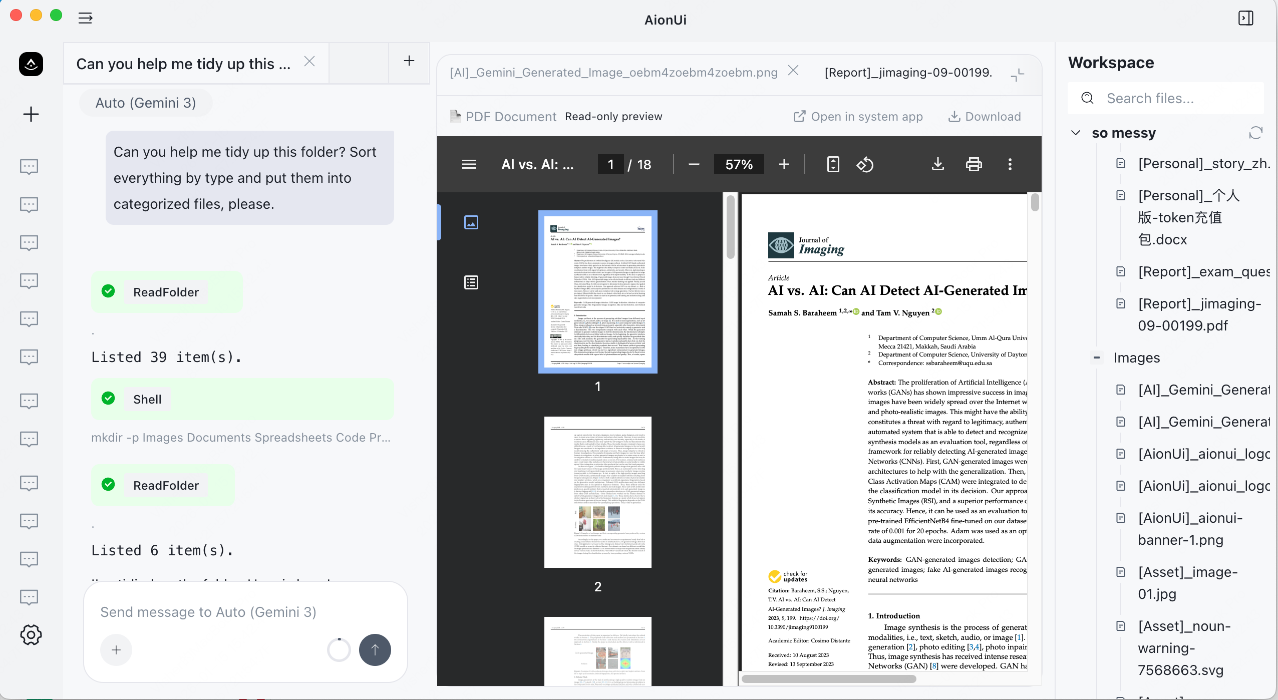Toggle the right Workspace panel

[1245, 19]
